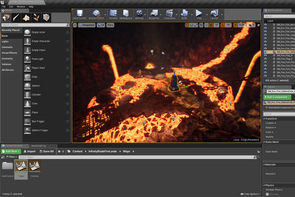Select the Foliage mode icon
The height and width of the screenshot is (197, 295).
coord(36,18)
